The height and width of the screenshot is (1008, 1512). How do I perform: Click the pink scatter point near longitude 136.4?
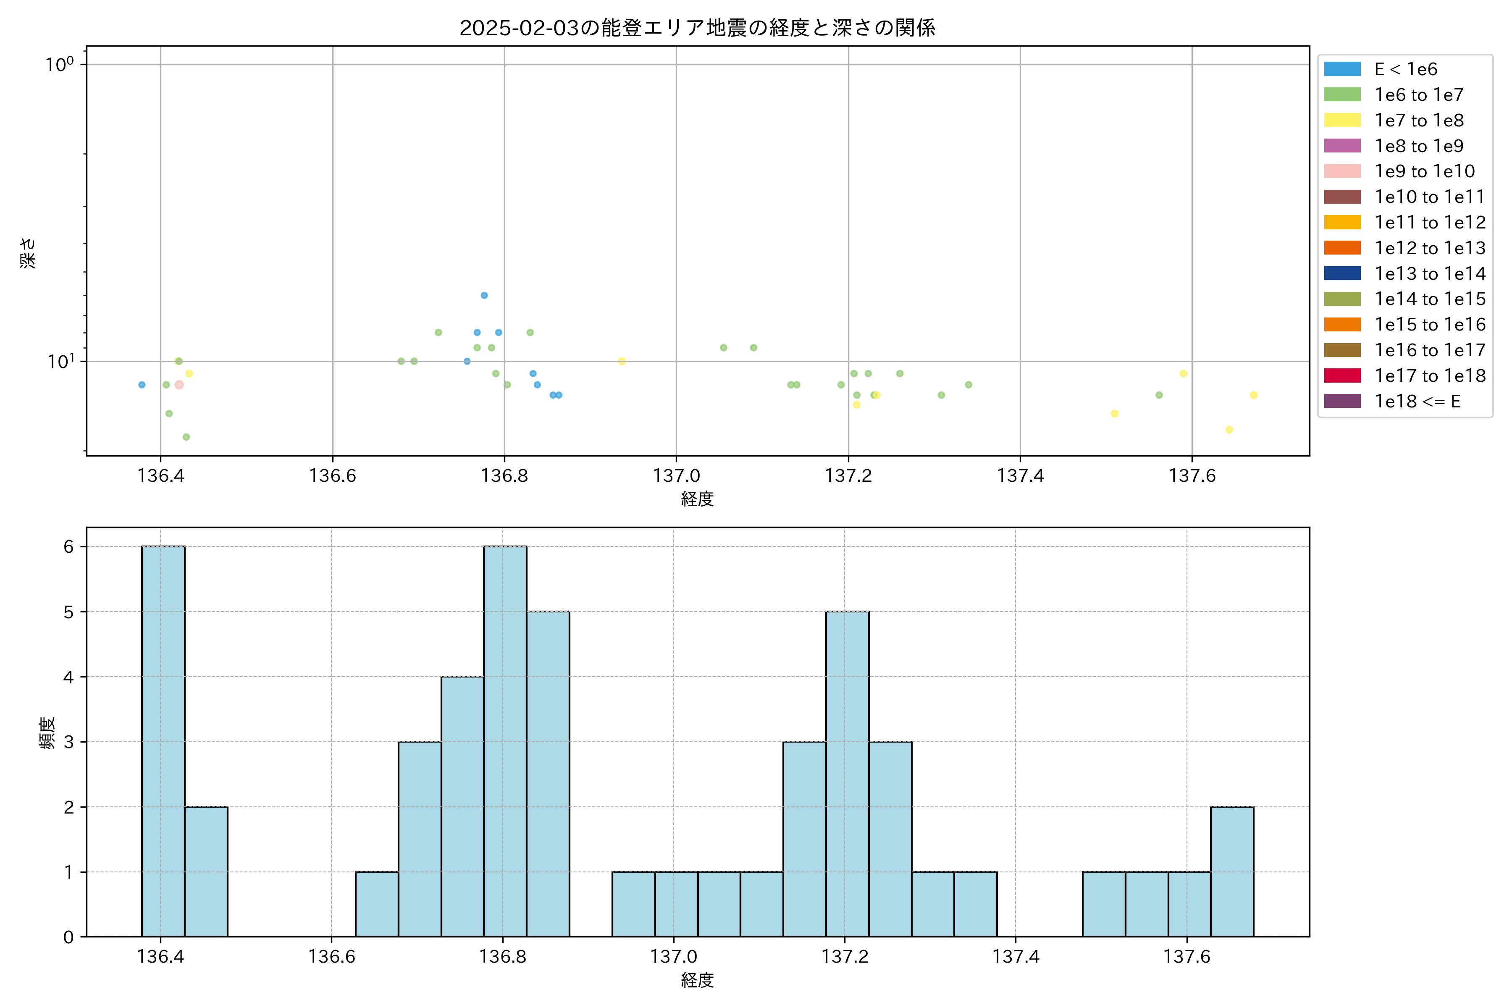click(179, 384)
